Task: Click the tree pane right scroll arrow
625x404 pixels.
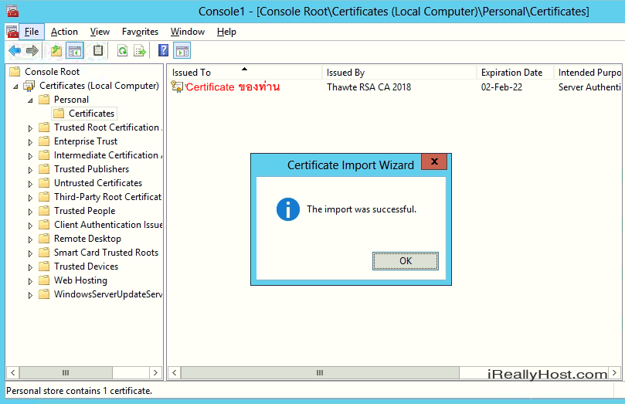Action: pyautogui.click(x=155, y=372)
